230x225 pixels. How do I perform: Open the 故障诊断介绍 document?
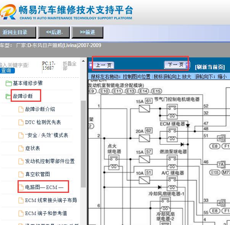tap(40, 109)
